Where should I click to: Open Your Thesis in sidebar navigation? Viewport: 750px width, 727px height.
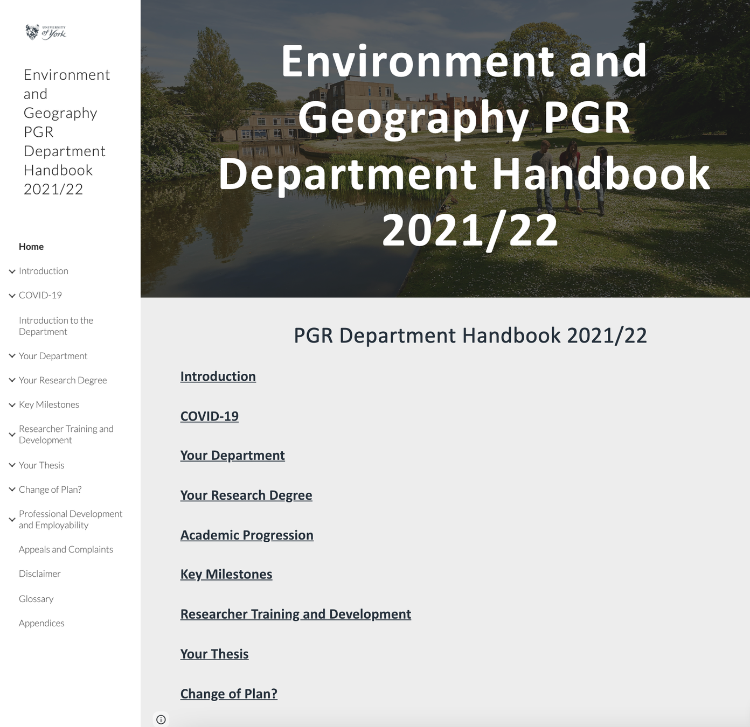pos(41,465)
